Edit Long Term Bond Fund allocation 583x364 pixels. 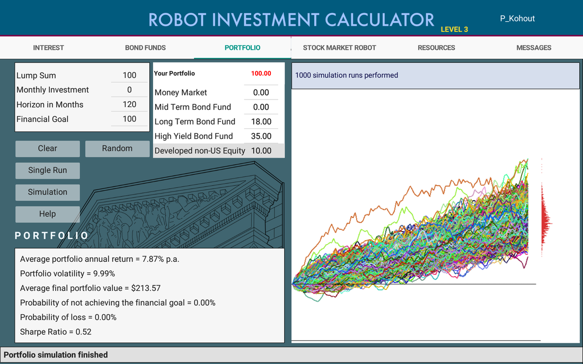coord(261,121)
